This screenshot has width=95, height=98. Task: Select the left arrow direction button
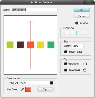[67, 33]
